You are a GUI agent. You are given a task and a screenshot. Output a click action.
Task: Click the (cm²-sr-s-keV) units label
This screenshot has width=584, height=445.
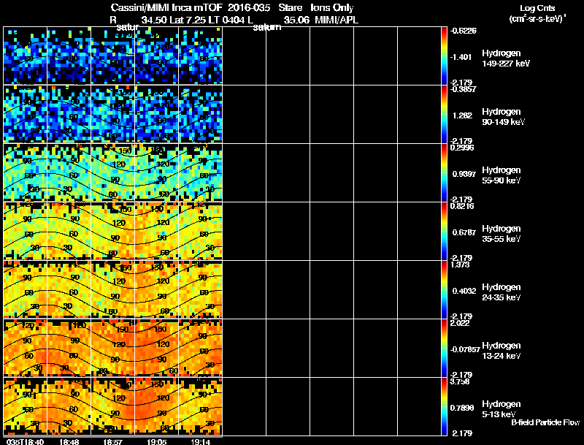tap(537, 19)
